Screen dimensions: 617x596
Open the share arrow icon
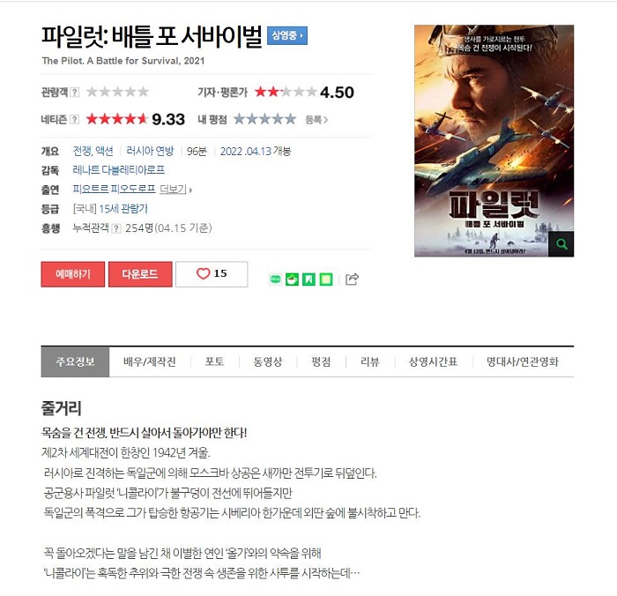(x=352, y=279)
